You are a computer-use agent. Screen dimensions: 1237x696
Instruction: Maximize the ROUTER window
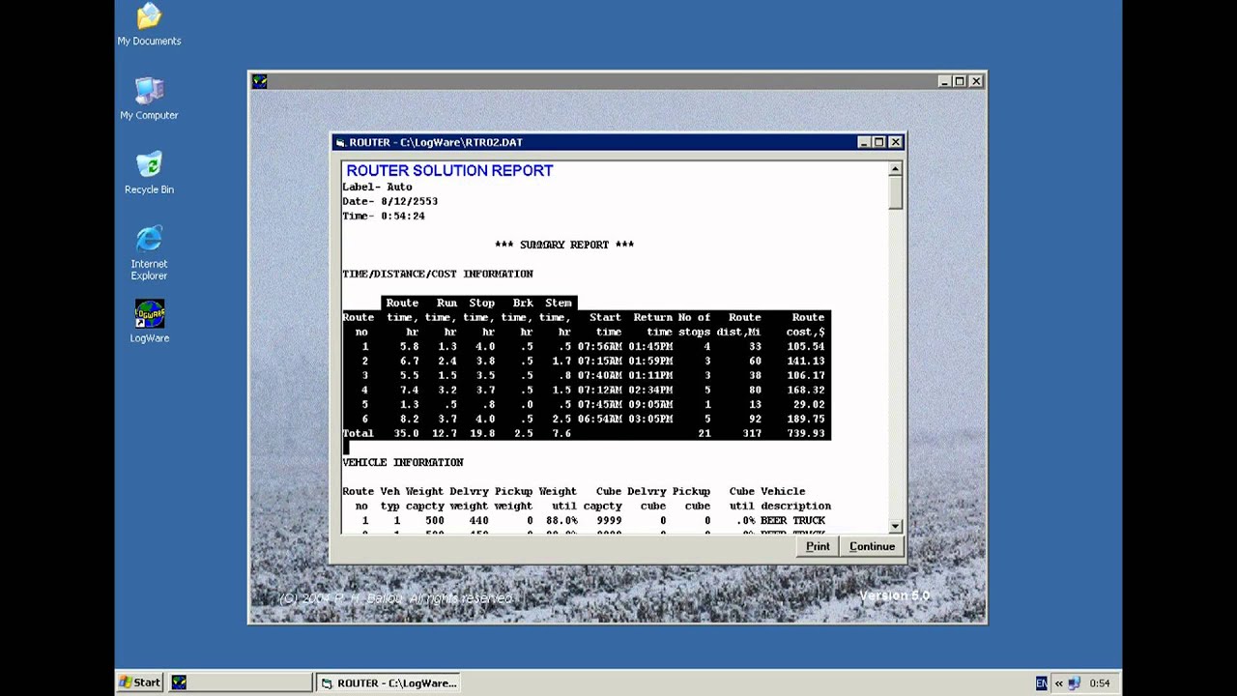pyautogui.click(x=878, y=142)
